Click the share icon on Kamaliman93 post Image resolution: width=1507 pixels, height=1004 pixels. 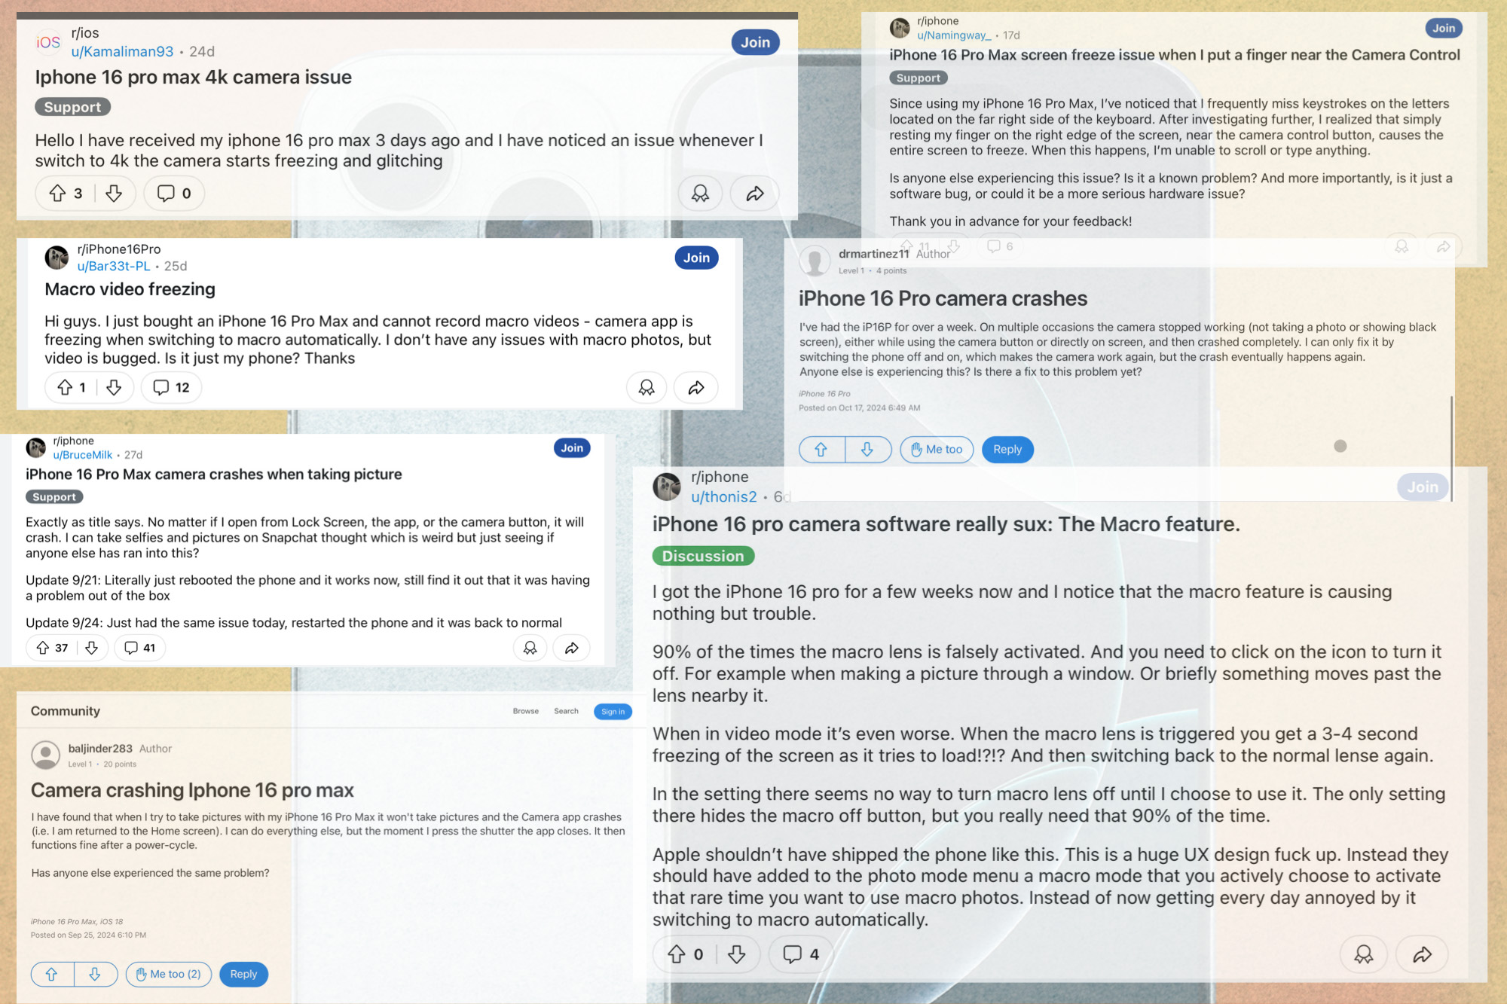coord(760,193)
